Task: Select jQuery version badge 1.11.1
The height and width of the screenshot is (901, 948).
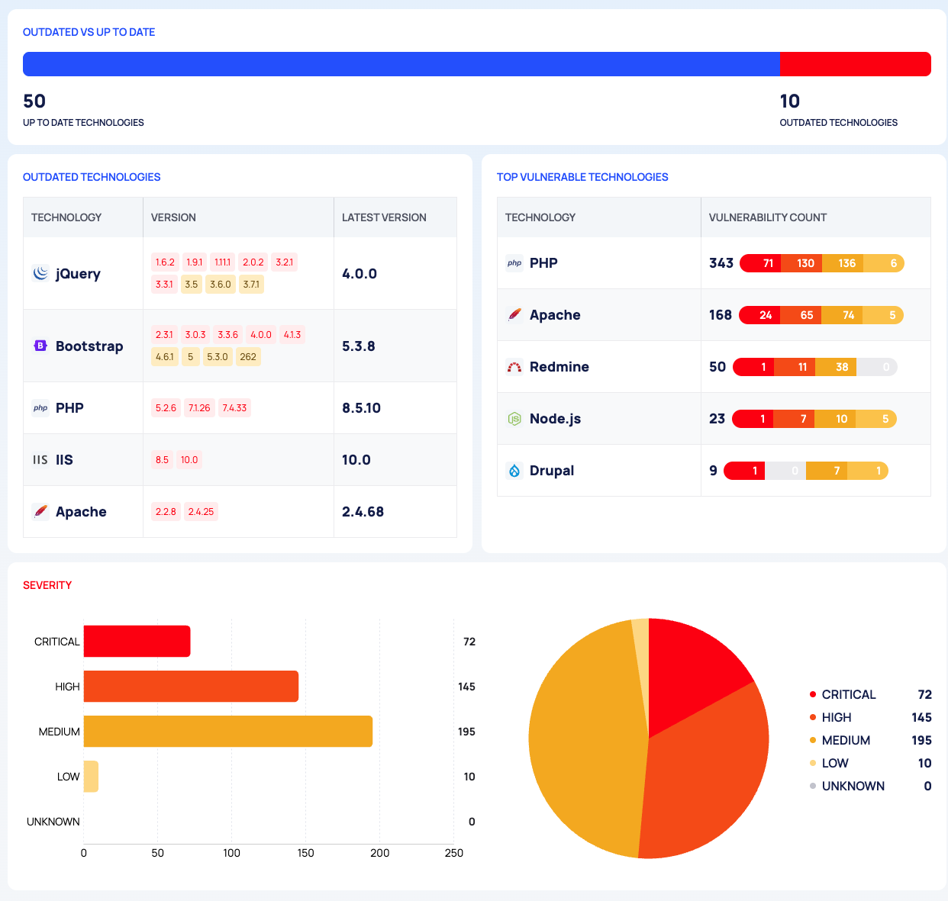Action: point(223,262)
